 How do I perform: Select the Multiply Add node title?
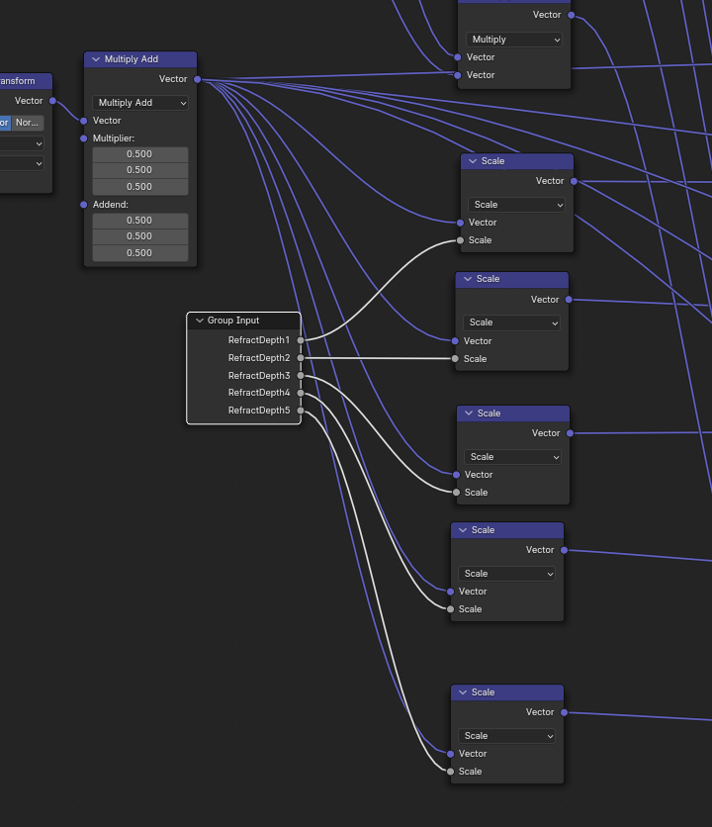(x=132, y=59)
